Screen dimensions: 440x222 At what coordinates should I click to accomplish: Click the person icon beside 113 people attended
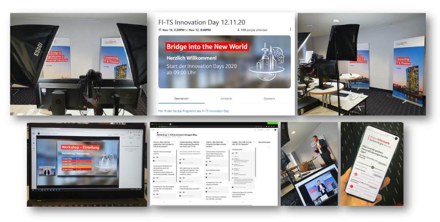pyautogui.click(x=239, y=30)
